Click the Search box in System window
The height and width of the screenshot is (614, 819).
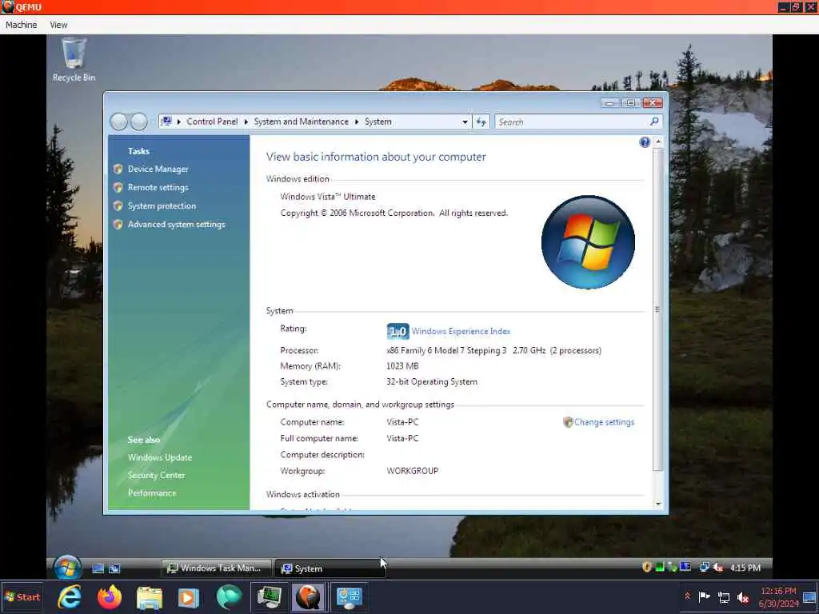(578, 122)
